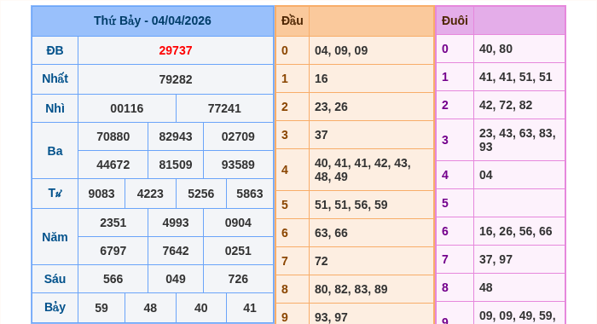
Task: Click Đầu row 4 values starting 40, 41
Action: (x=362, y=170)
